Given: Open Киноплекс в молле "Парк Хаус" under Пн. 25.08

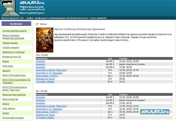Looking at the screenshot, I should (51, 70).
